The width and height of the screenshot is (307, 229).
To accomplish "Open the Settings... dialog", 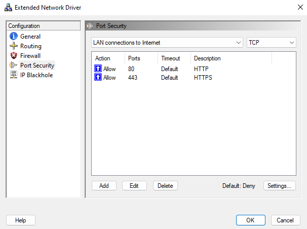I will point(279,186).
